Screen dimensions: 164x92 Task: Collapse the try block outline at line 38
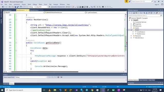pyautogui.click(x=16, y=51)
